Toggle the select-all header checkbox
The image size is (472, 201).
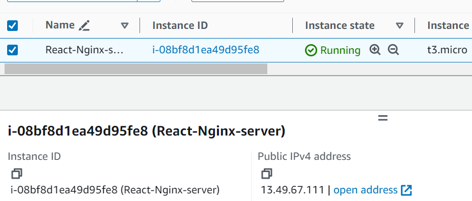[12, 25]
